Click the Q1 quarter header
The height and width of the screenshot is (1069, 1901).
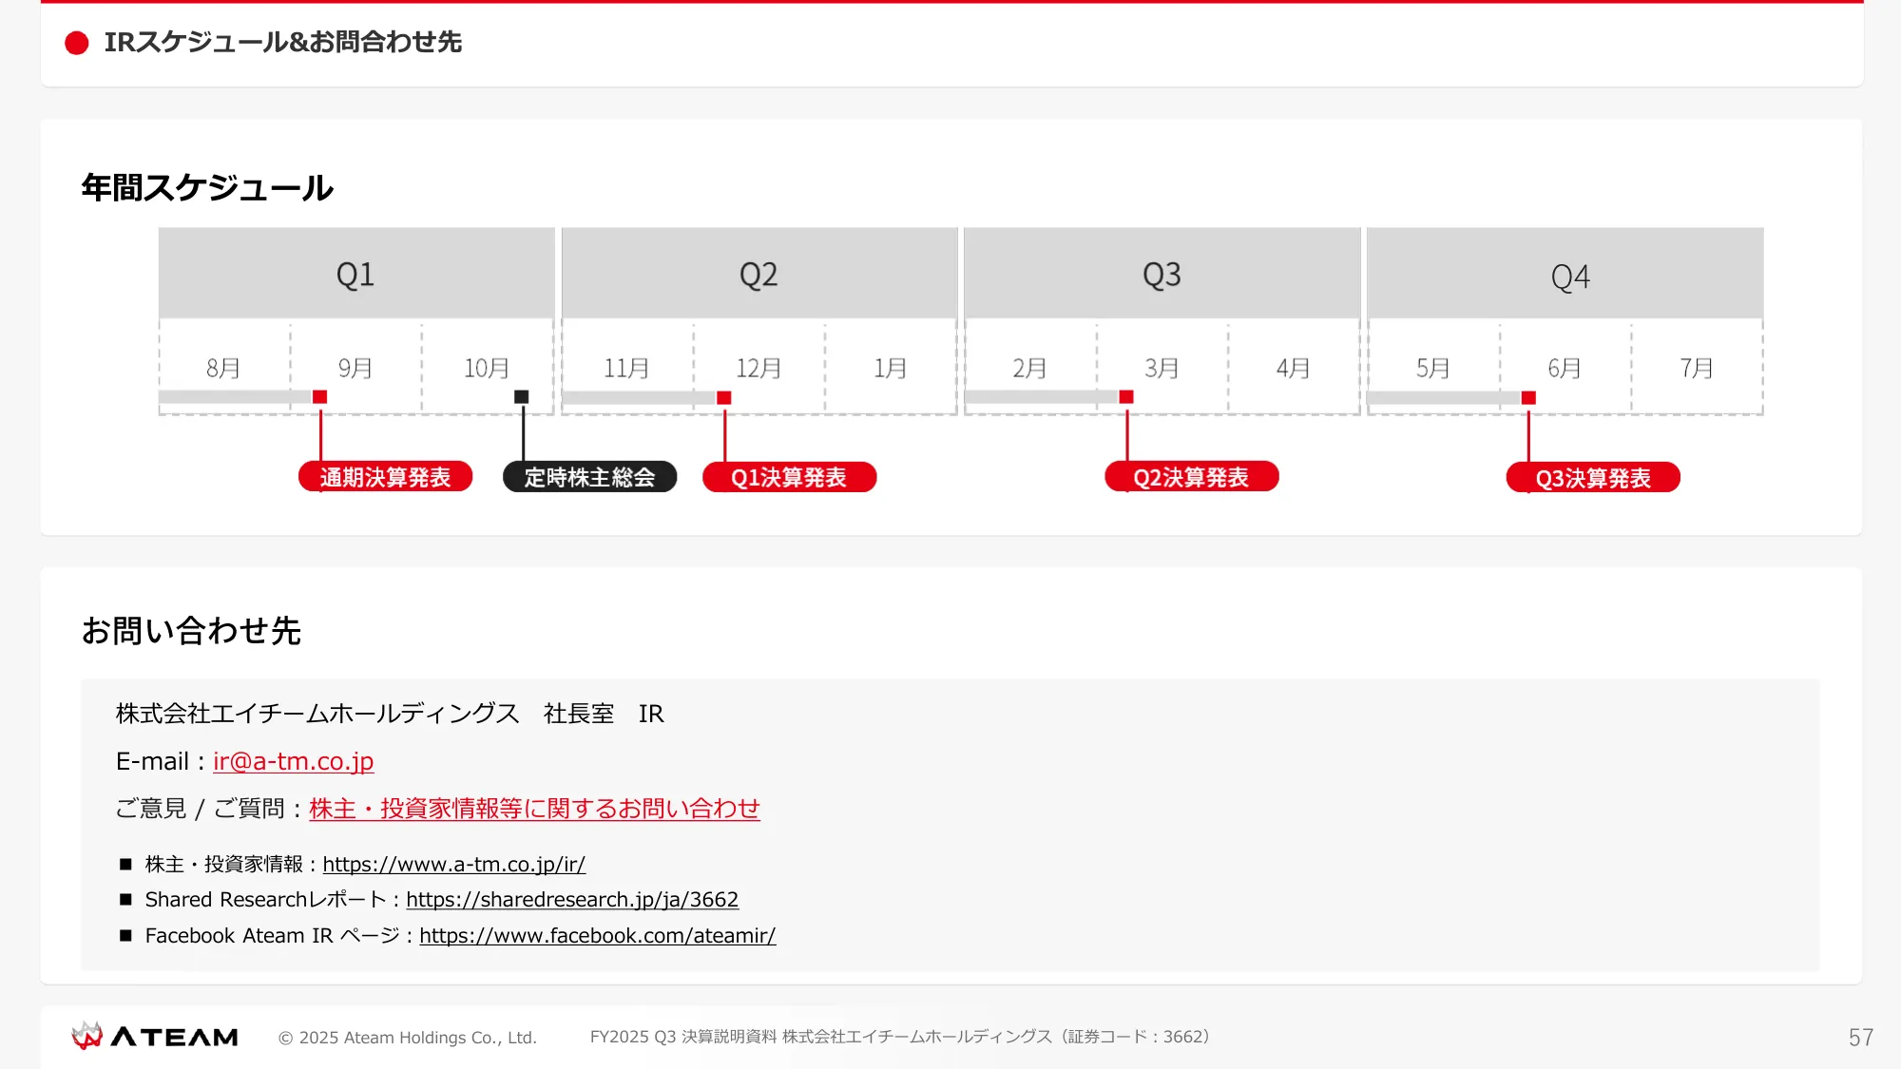(x=355, y=274)
